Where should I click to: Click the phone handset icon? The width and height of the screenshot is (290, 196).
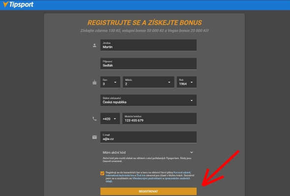click(x=94, y=119)
